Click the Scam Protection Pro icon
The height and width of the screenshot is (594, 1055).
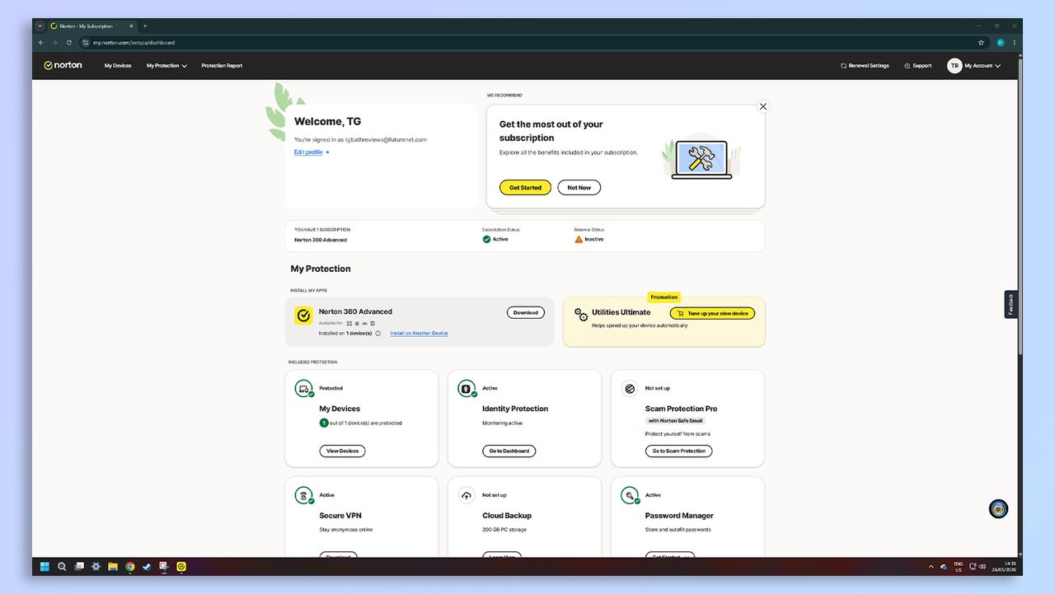pyautogui.click(x=630, y=388)
